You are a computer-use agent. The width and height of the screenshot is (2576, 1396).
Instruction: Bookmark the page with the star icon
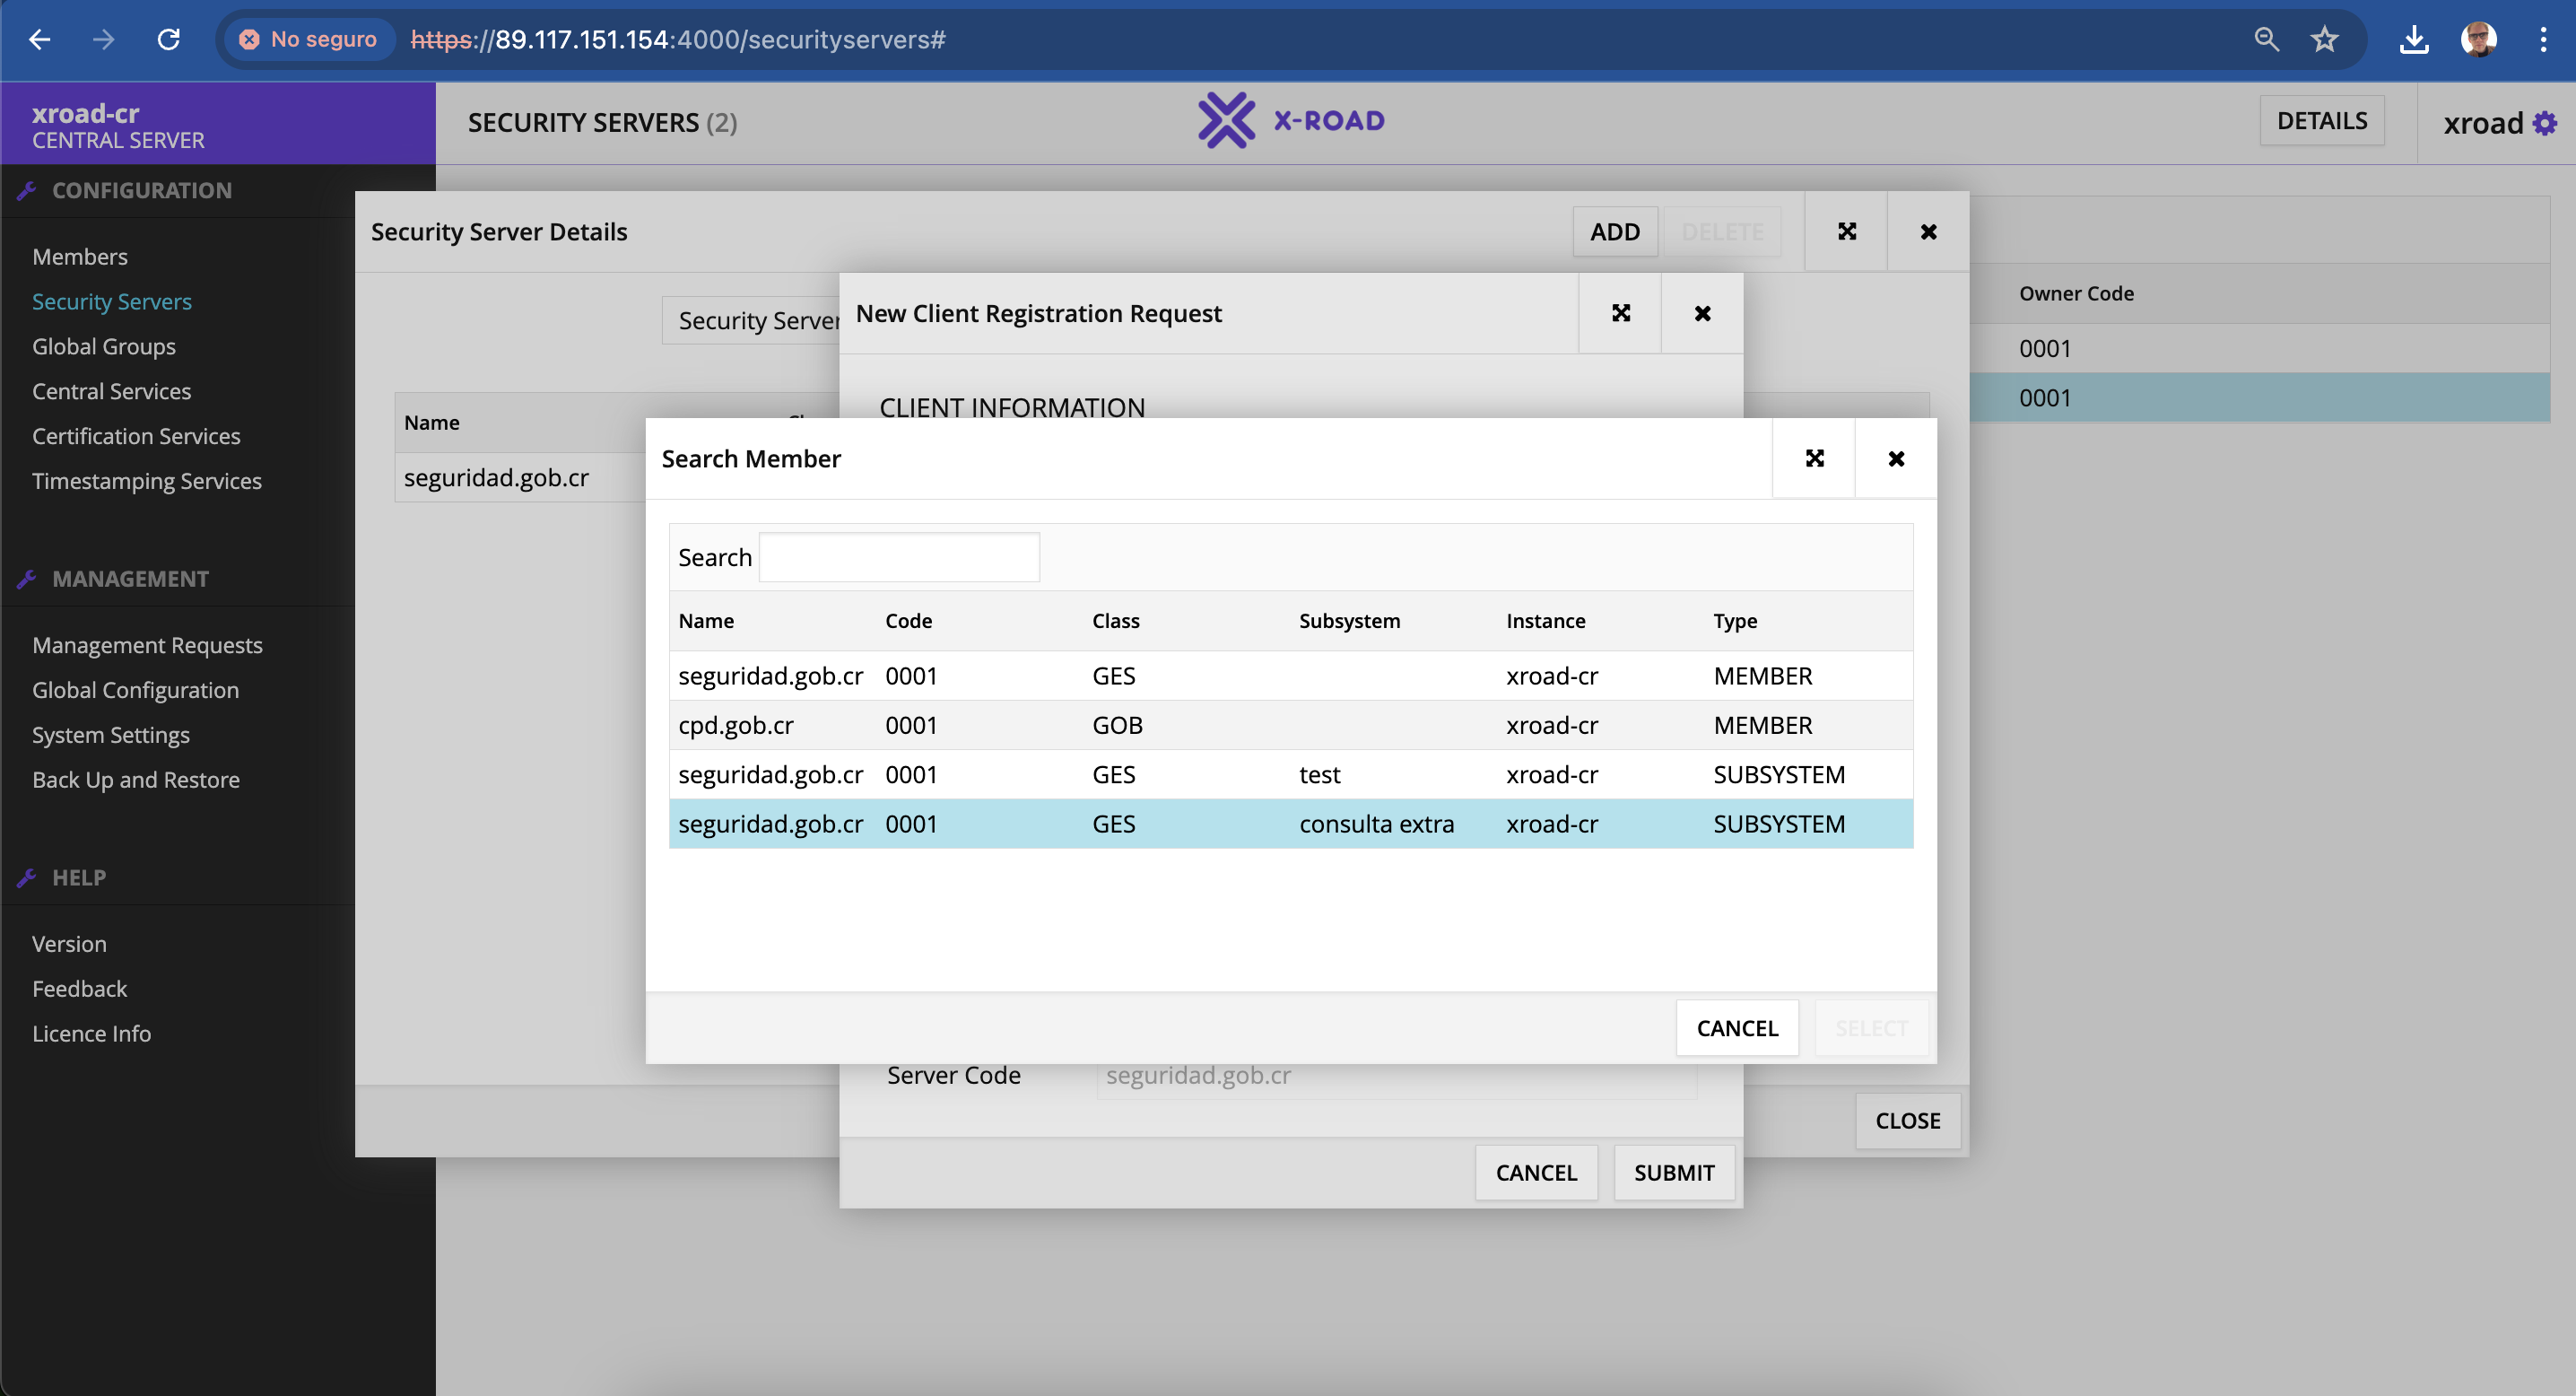[2324, 39]
